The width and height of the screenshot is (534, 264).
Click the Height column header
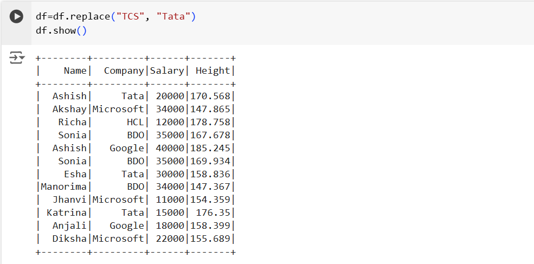click(x=213, y=70)
